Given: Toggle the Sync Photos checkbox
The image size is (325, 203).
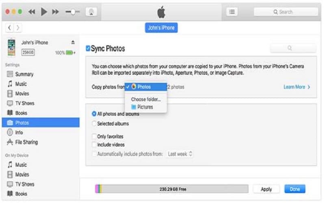Looking at the screenshot, I should (x=88, y=49).
